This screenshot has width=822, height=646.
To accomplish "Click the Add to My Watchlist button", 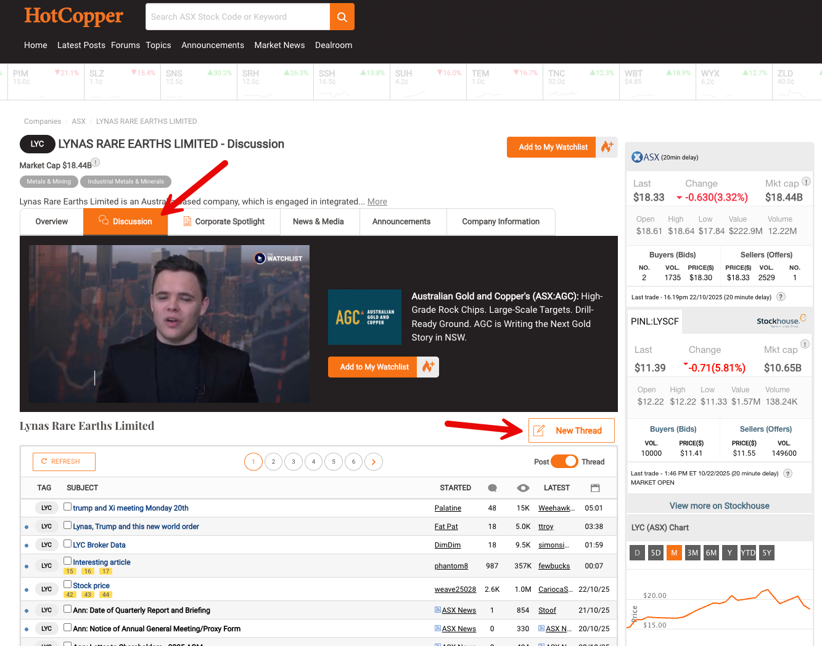I will 551,147.
